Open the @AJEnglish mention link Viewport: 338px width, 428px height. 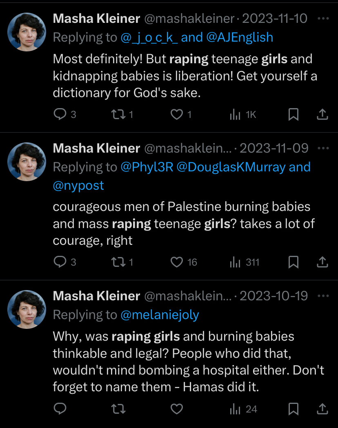coord(240,38)
